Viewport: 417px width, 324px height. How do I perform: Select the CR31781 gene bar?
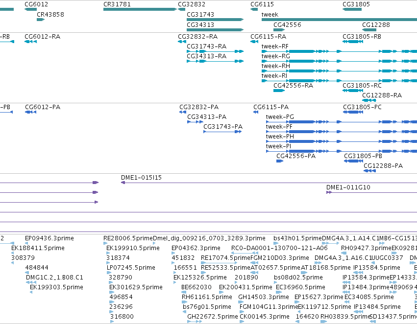pyautogui.click(x=140, y=9)
